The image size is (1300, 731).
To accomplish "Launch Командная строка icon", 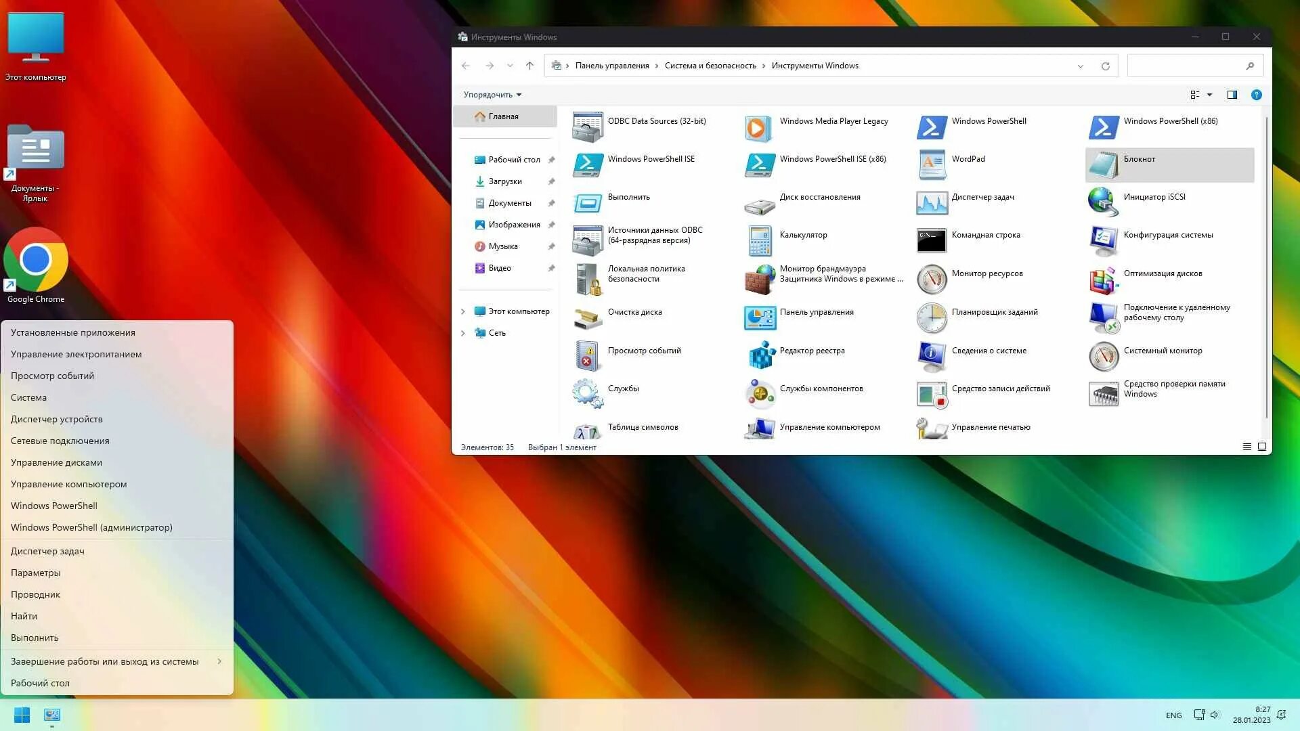I will click(x=931, y=241).
